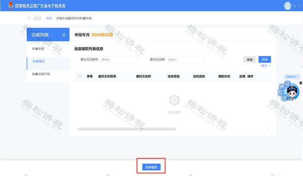This screenshot has height=176, width=303.
Task: Click the 查询 query button
Action: click(x=265, y=59)
